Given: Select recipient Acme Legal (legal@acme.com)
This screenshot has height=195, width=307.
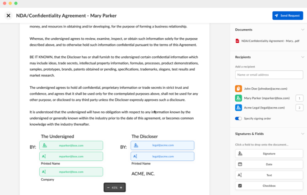Looking at the screenshot, I should tap(264, 108).
